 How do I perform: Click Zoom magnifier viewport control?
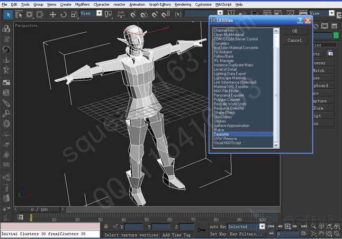[x=313, y=226]
